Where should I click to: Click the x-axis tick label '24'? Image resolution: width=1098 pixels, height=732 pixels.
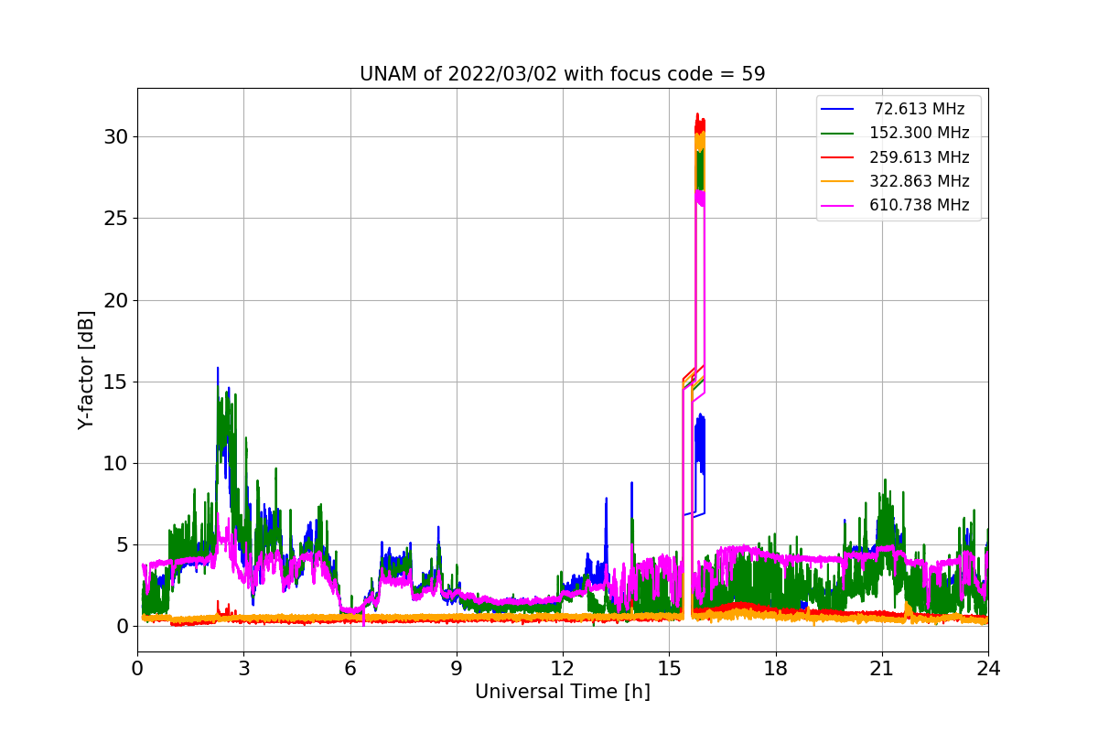[988, 668]
